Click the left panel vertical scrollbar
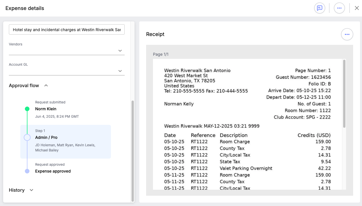The image size is (362, 206). (132, 151)
